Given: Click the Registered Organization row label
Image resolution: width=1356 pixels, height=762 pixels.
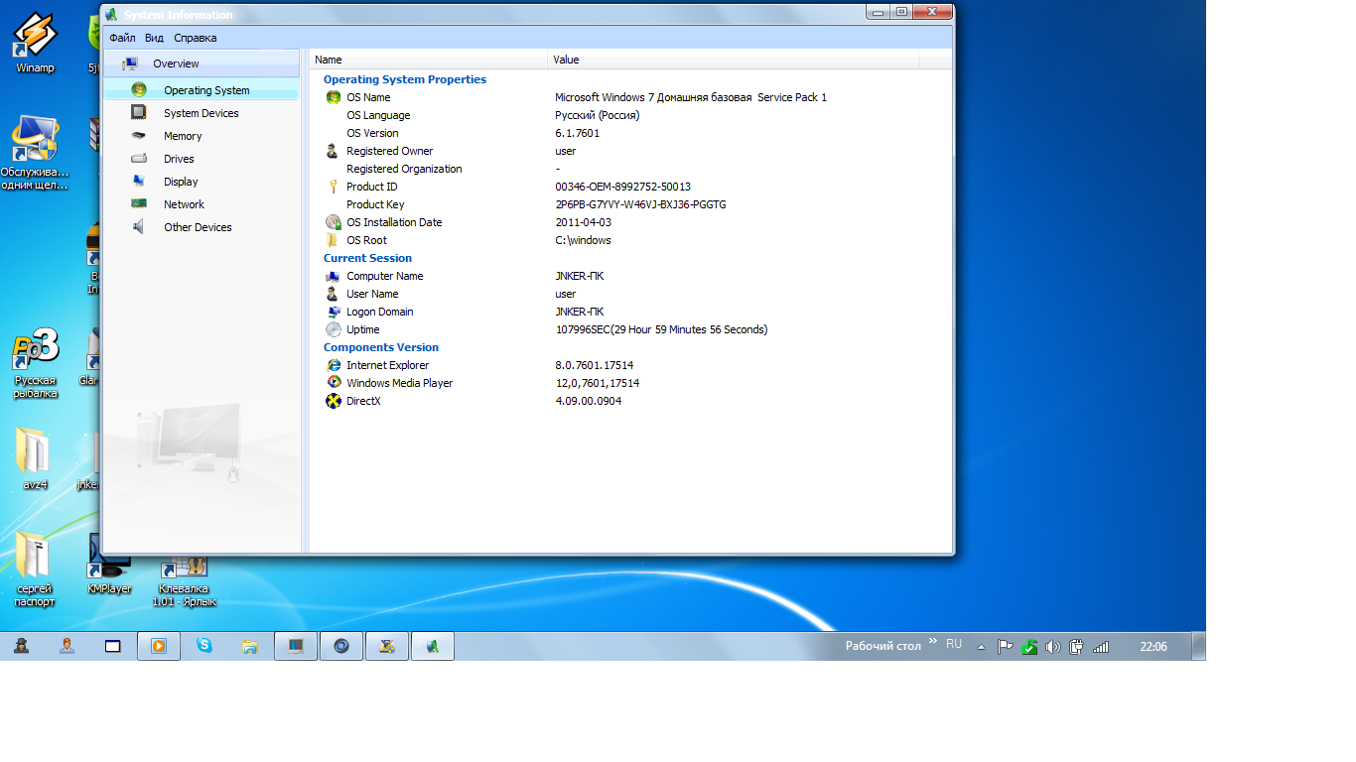Looking at the screenshot, I should tap(404, 169).
